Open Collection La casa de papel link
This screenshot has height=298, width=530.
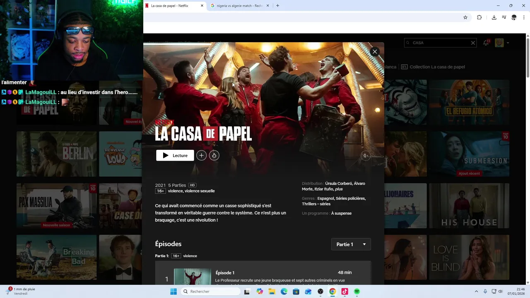tap(433, 67)
